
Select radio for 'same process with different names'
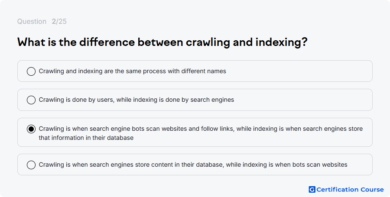(31, 71)
